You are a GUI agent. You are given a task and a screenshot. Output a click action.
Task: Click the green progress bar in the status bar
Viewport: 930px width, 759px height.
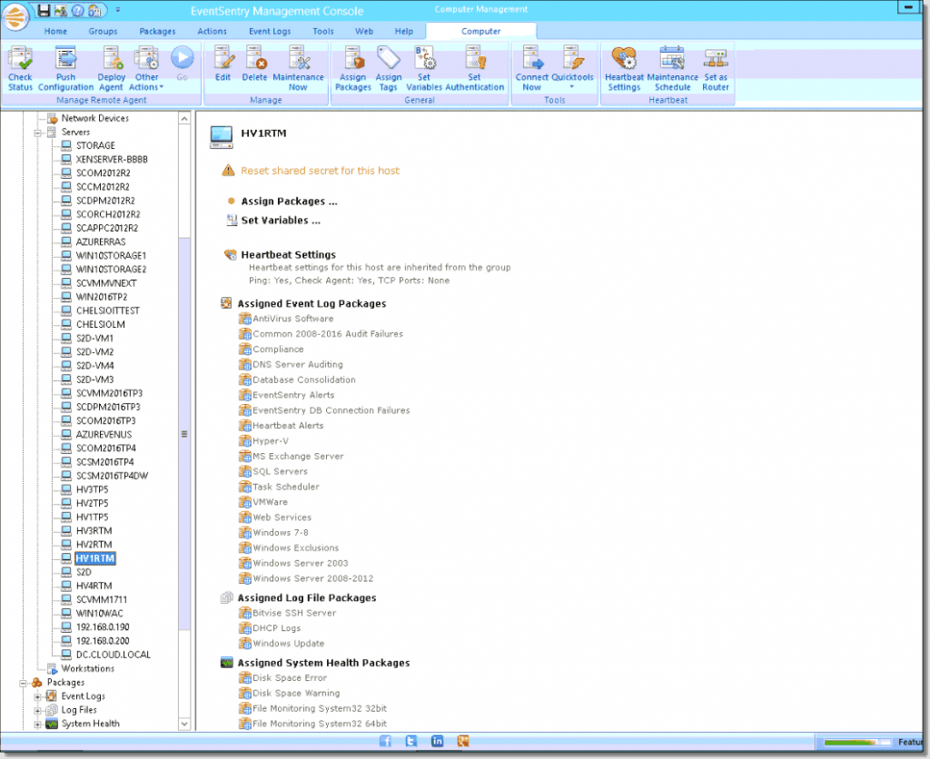coord(857,743)
